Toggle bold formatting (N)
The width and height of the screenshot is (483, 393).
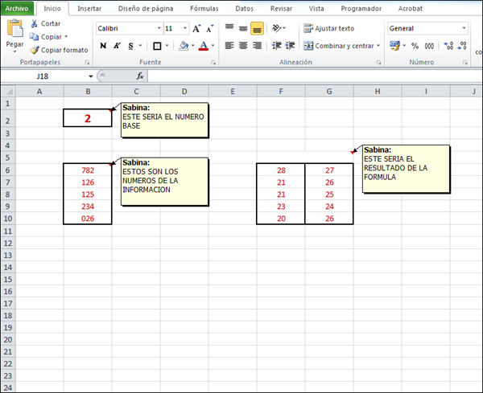click(x=103, y=46)
